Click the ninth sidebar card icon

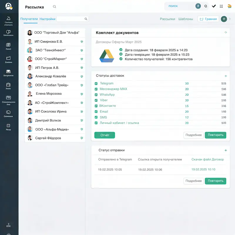(9, 125)
